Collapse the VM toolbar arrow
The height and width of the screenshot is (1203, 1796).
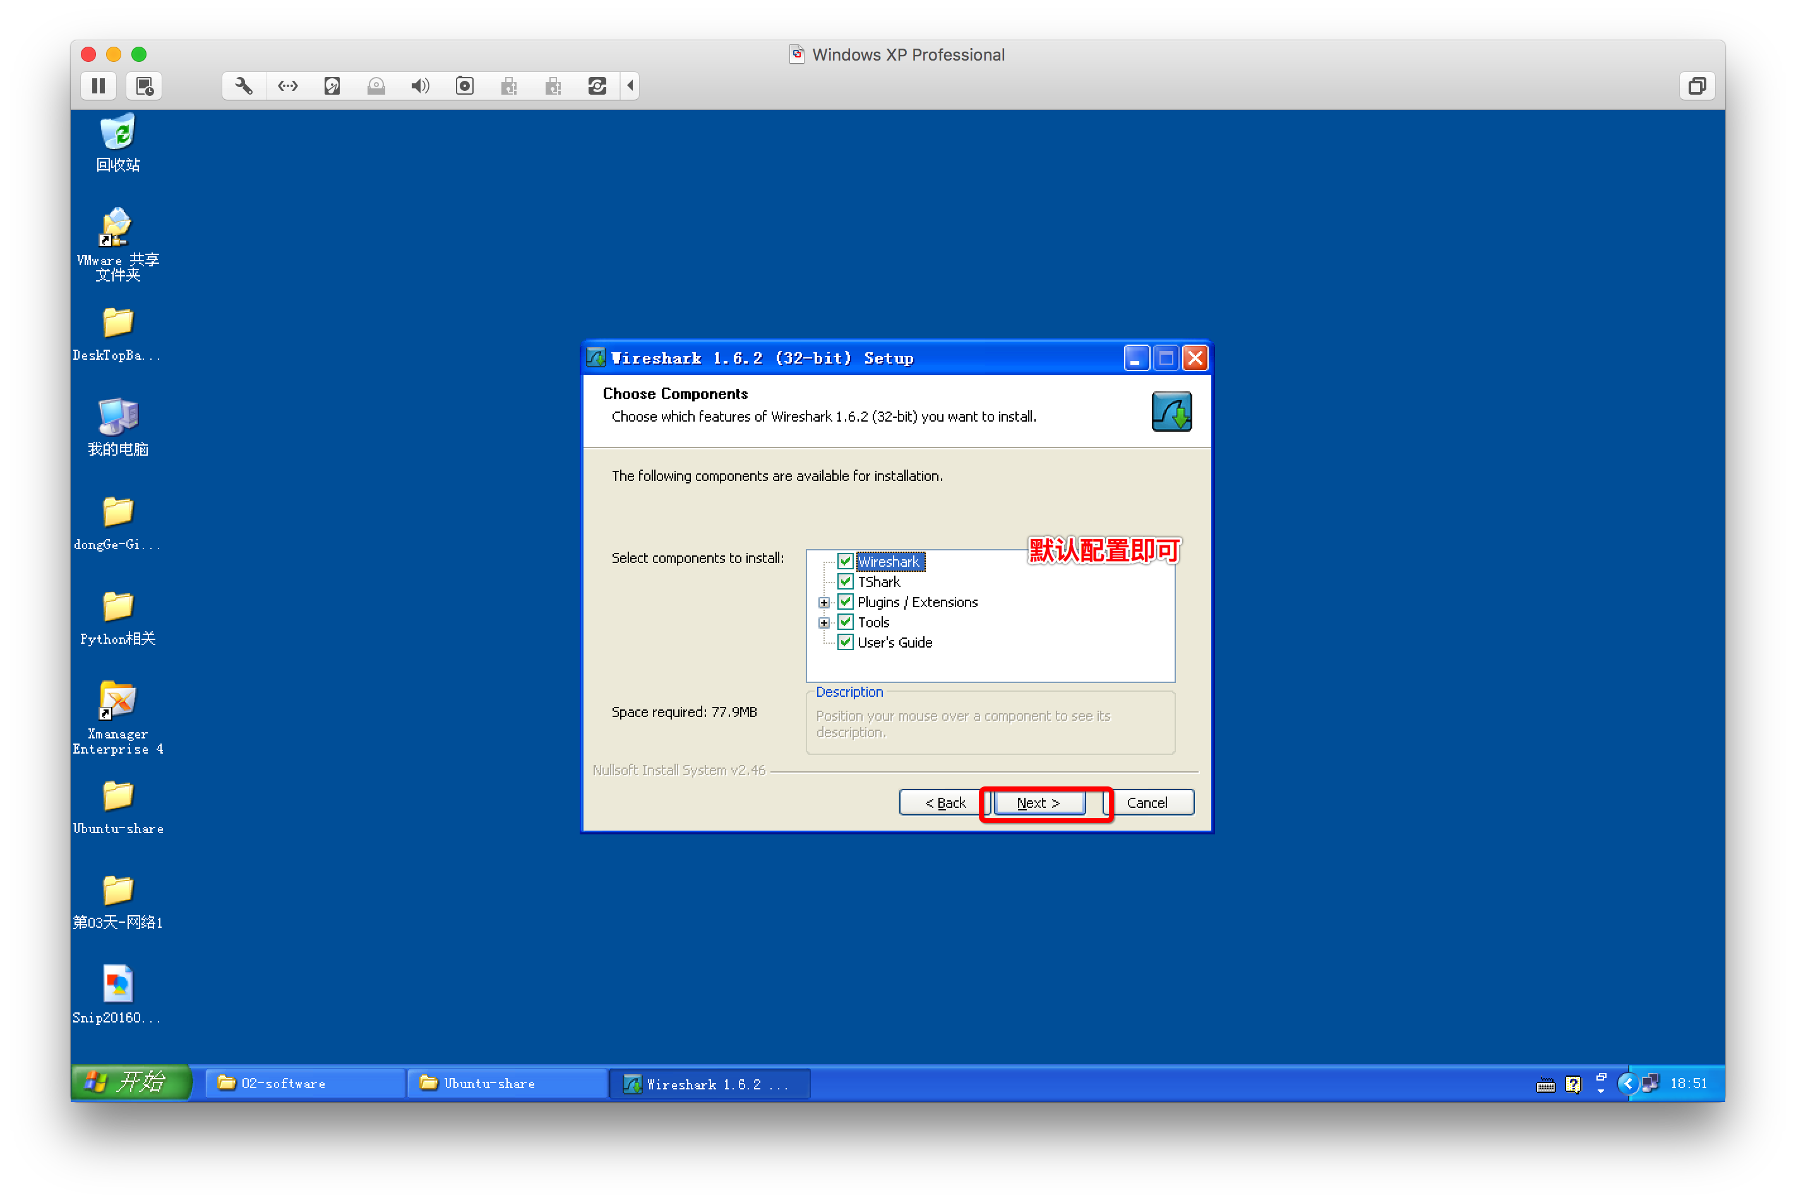(630, 86)
